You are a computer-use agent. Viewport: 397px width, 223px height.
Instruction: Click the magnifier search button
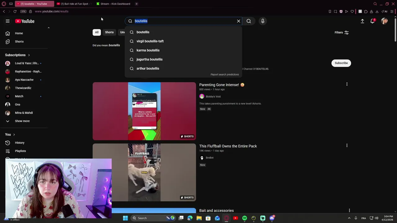coord(249,21)
